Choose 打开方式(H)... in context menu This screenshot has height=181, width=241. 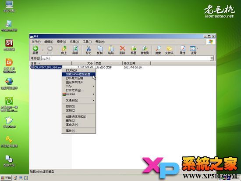click(x=78, y=90)
